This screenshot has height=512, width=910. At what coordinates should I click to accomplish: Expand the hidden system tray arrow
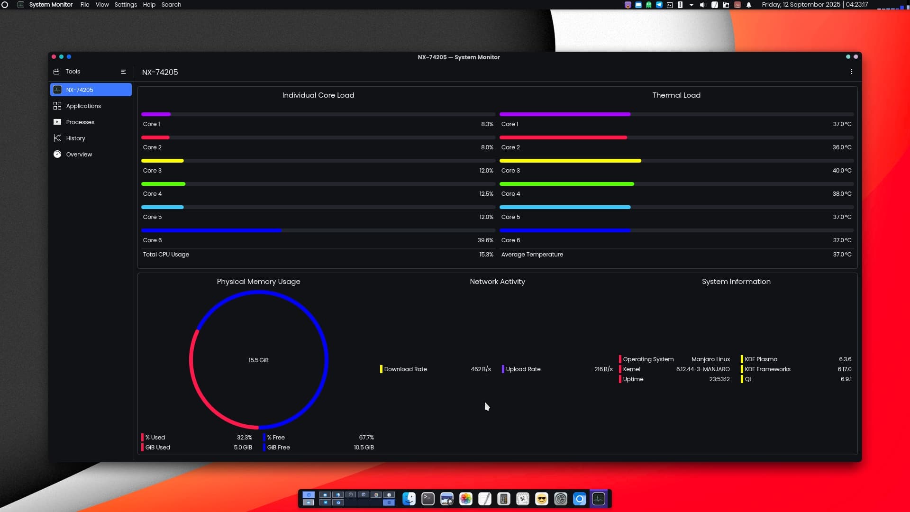[691, 5]
